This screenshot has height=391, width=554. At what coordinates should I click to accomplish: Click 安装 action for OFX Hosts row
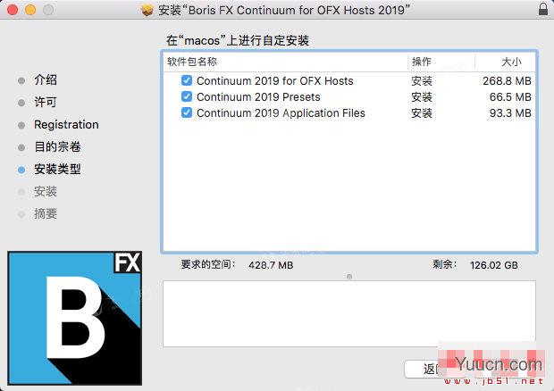(422, 81)
